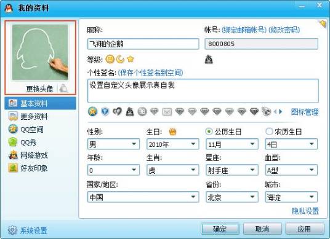Image resolution: width=330 pixels, height=239 pixels.
Task: Click the 保存个性签名到空间 link
Action: [150, 72]
